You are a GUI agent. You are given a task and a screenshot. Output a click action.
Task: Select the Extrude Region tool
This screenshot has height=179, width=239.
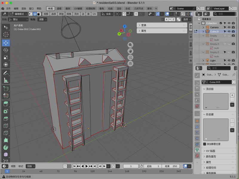pyautogui.click(x=6, y=104)
